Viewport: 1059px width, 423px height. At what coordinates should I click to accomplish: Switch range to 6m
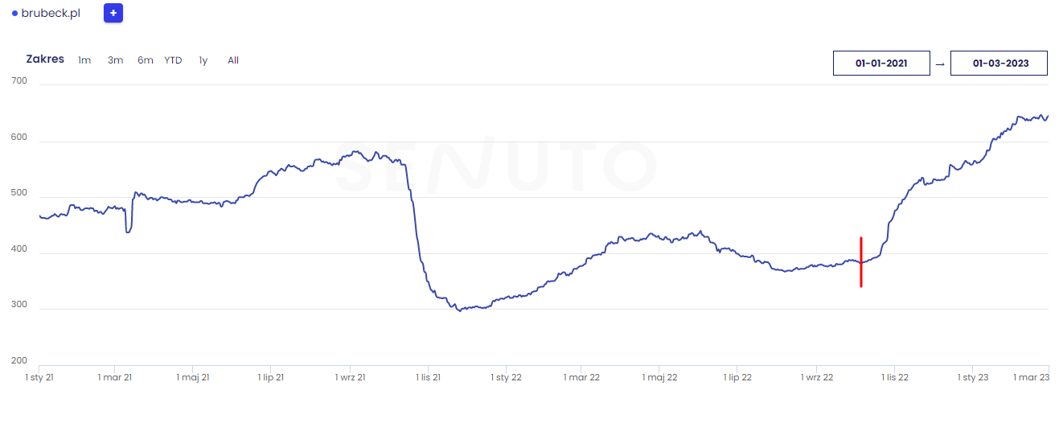(146, 60)
